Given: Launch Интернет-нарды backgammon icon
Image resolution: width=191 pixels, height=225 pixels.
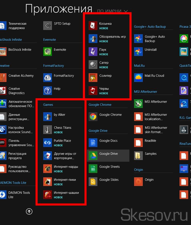Looking at the screenshot, I should (x=47, y=169).
